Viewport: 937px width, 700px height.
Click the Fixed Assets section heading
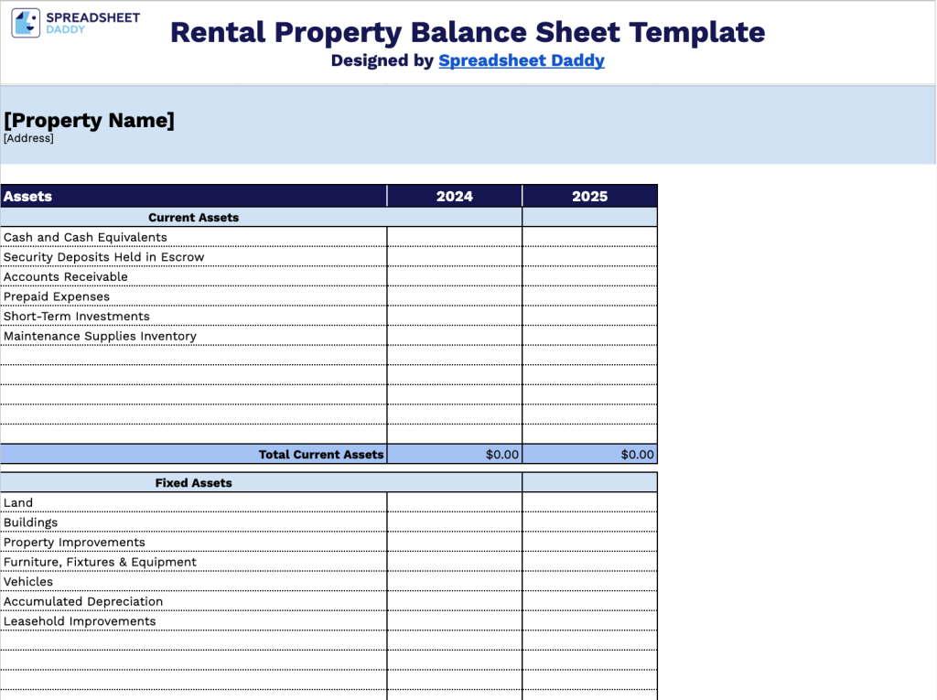(193, 483)
